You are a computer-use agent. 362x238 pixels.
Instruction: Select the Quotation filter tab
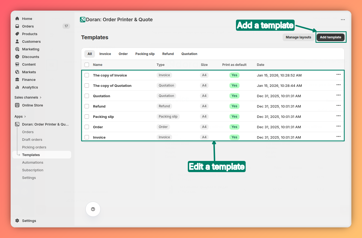[189, 54]
